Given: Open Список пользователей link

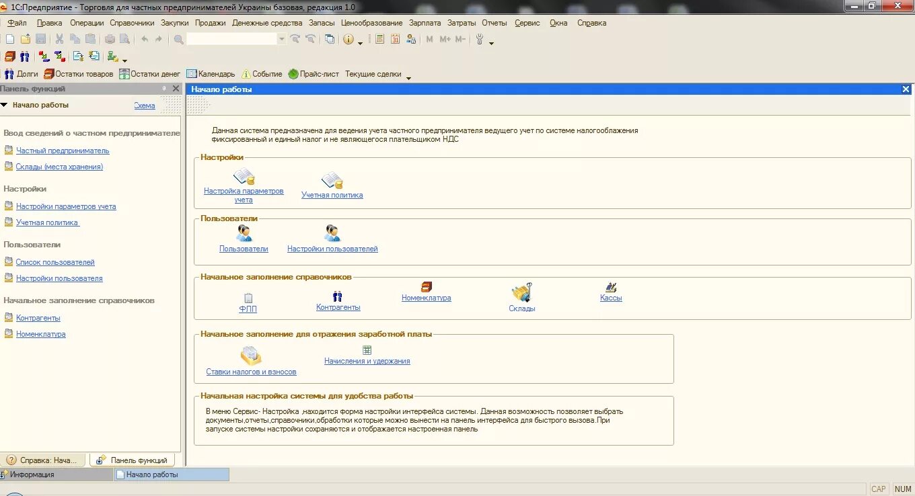Looking at the screenshot, I should click(55, 262).
